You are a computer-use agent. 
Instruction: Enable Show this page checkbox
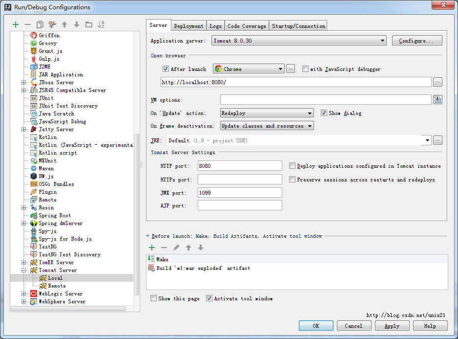(153, 298)
